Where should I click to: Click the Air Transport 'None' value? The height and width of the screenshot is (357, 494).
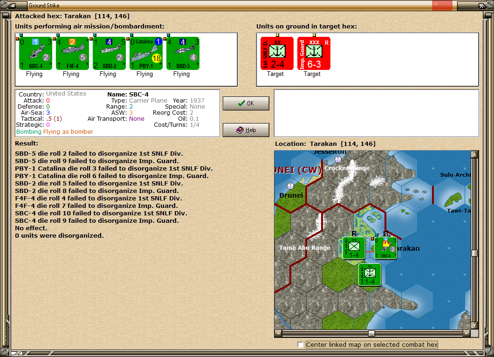(x=137, y=119)
